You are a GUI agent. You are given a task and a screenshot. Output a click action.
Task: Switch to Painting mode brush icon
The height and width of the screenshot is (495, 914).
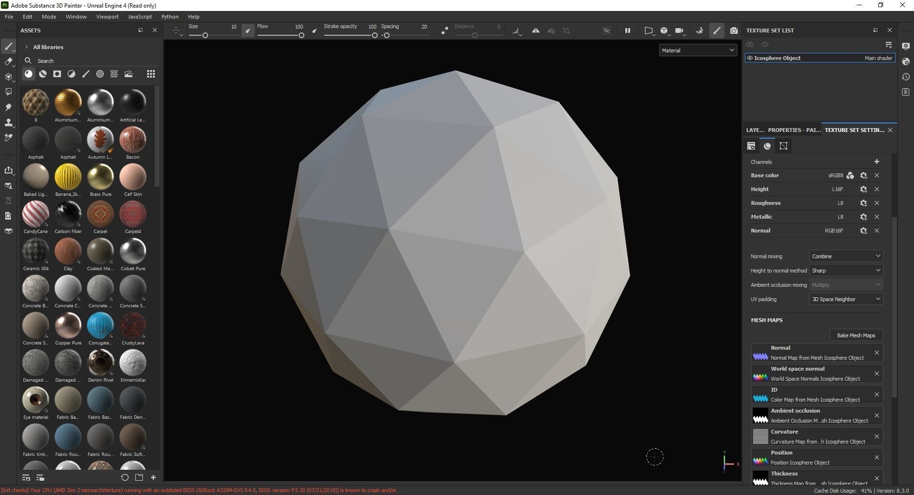coord(717,30)
